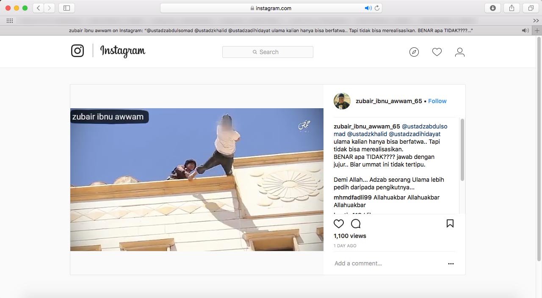Expand the bookmarks bar overflow chevrons
This screenshot has height=298, width=542.
[x=536, y=21]
